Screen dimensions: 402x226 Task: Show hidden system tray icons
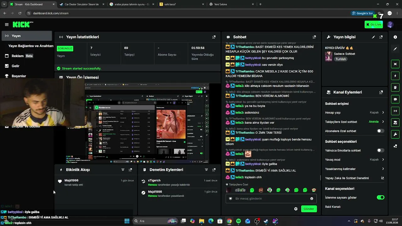[x=349, y=221]
